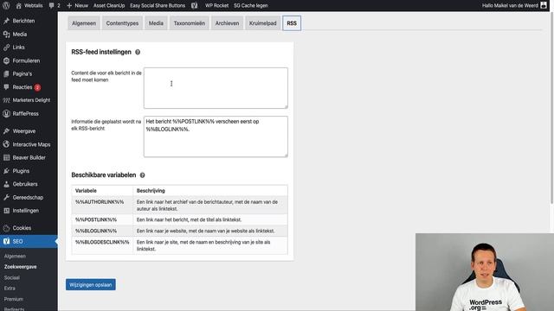
Task: Select the %%BLOGLINK%% variable cell
Action: pos(102,231)
